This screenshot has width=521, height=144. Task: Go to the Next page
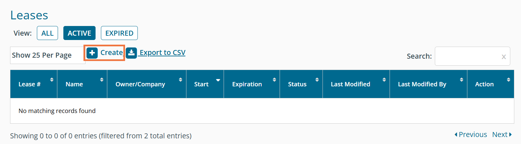click(502, 135)
